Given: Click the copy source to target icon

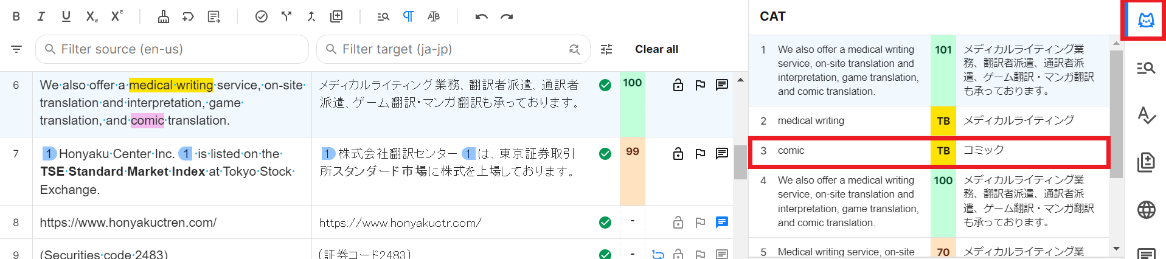Looking at the screenshot, I should pyautogui.click(x=336, y=16).
